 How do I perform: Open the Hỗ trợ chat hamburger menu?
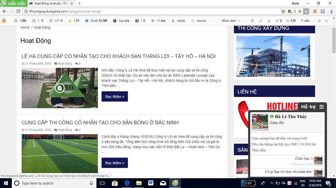click(321, 107)
